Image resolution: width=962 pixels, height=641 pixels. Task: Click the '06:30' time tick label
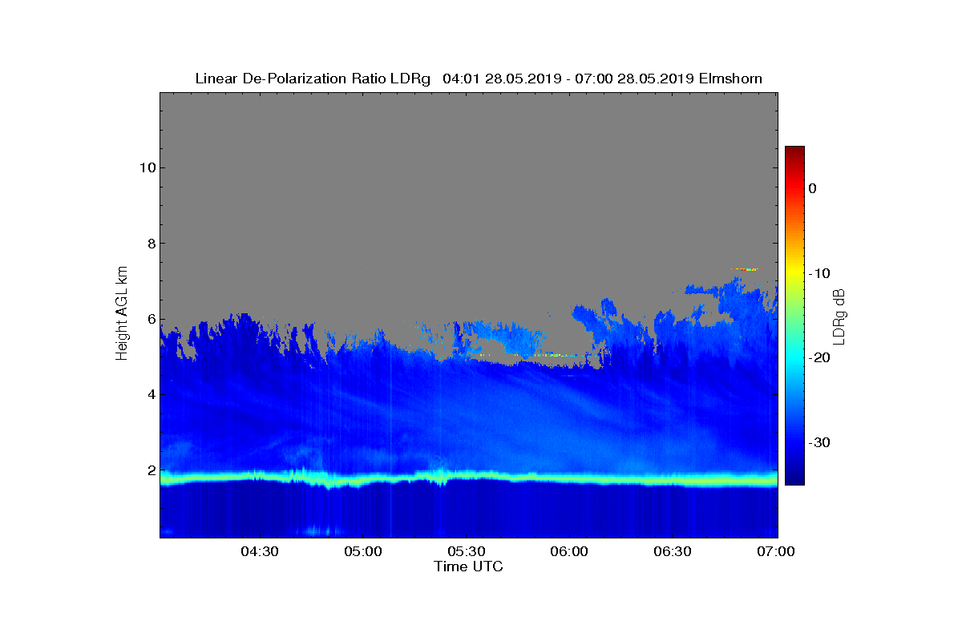[673, 552]
